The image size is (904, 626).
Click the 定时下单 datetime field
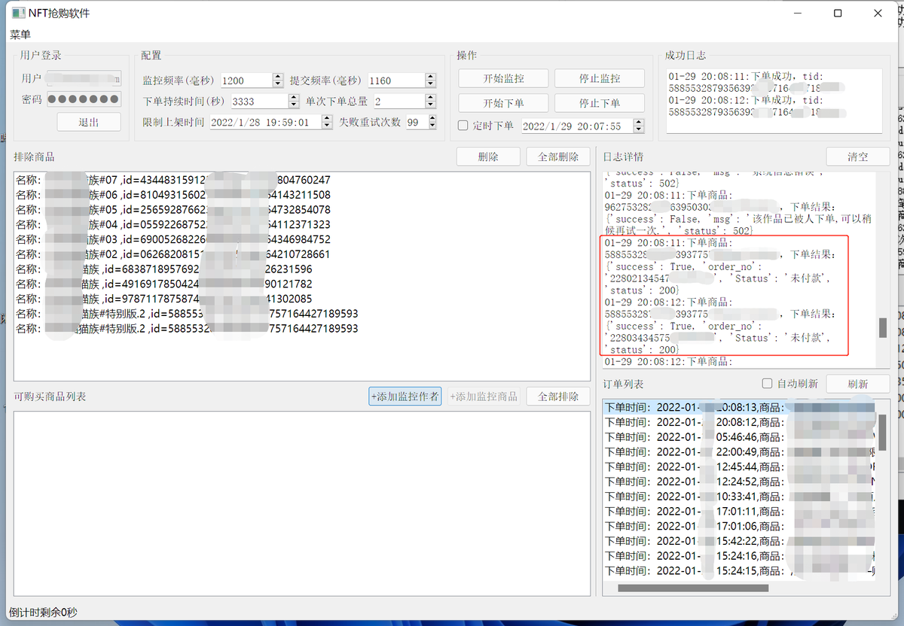click(x=576, y=126)
